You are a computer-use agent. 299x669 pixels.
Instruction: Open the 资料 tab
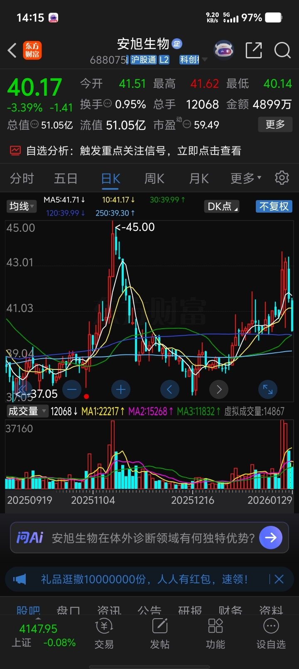click(x=271, y=610)
